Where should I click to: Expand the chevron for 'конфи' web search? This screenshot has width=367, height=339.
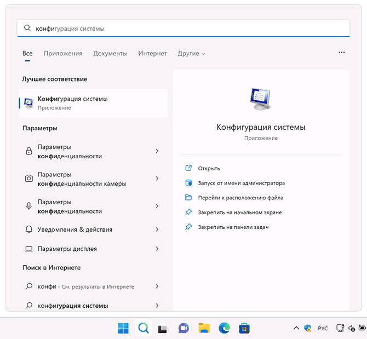[157, 286]
